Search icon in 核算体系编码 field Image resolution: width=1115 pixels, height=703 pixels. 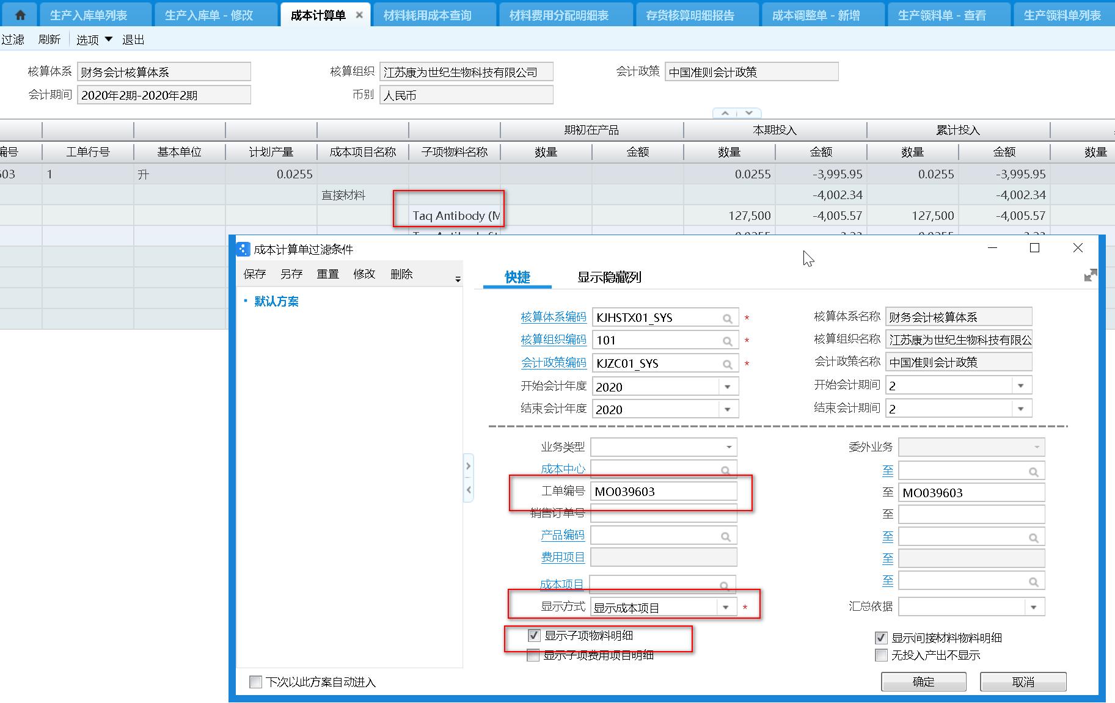click(727, 318)
